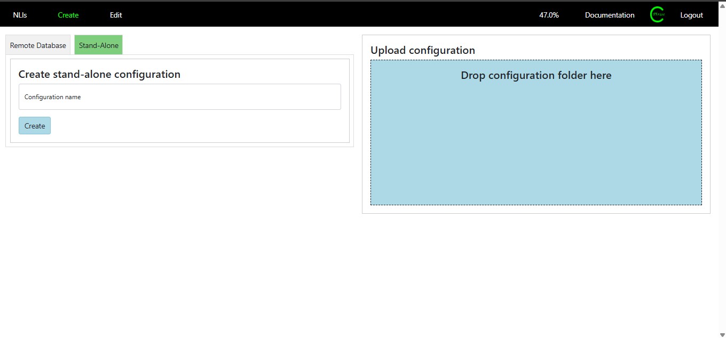This screenshot has width=726, height=338.
Task: Click the 'Drop configuration folder here' text
Action: tap(536, 76)
